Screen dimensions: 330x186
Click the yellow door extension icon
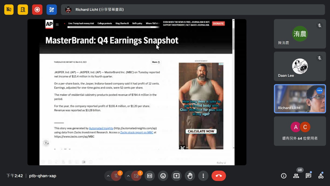pos(23,10)
